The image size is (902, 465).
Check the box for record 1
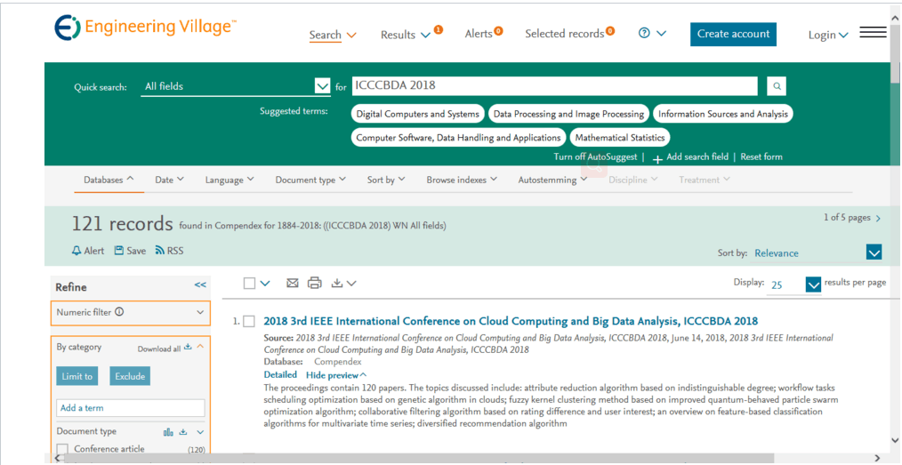click(248, 322)
